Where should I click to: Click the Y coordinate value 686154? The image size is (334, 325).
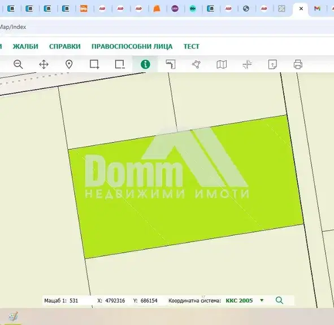pos(149,301)
